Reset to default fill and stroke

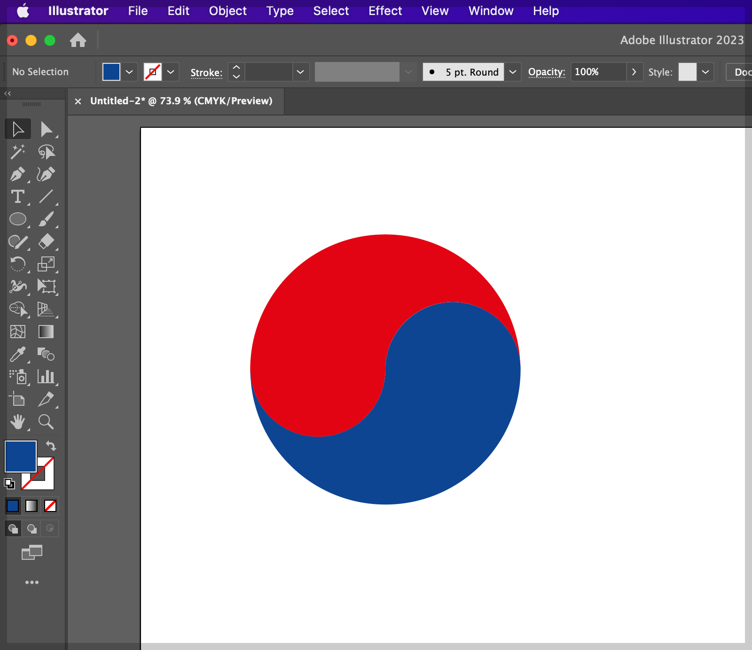point(9,483)
